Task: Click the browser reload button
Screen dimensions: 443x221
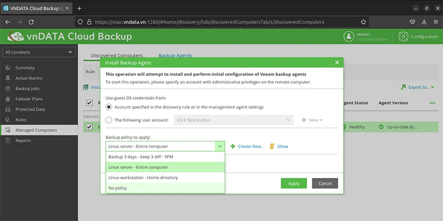Action: point(32,22)
